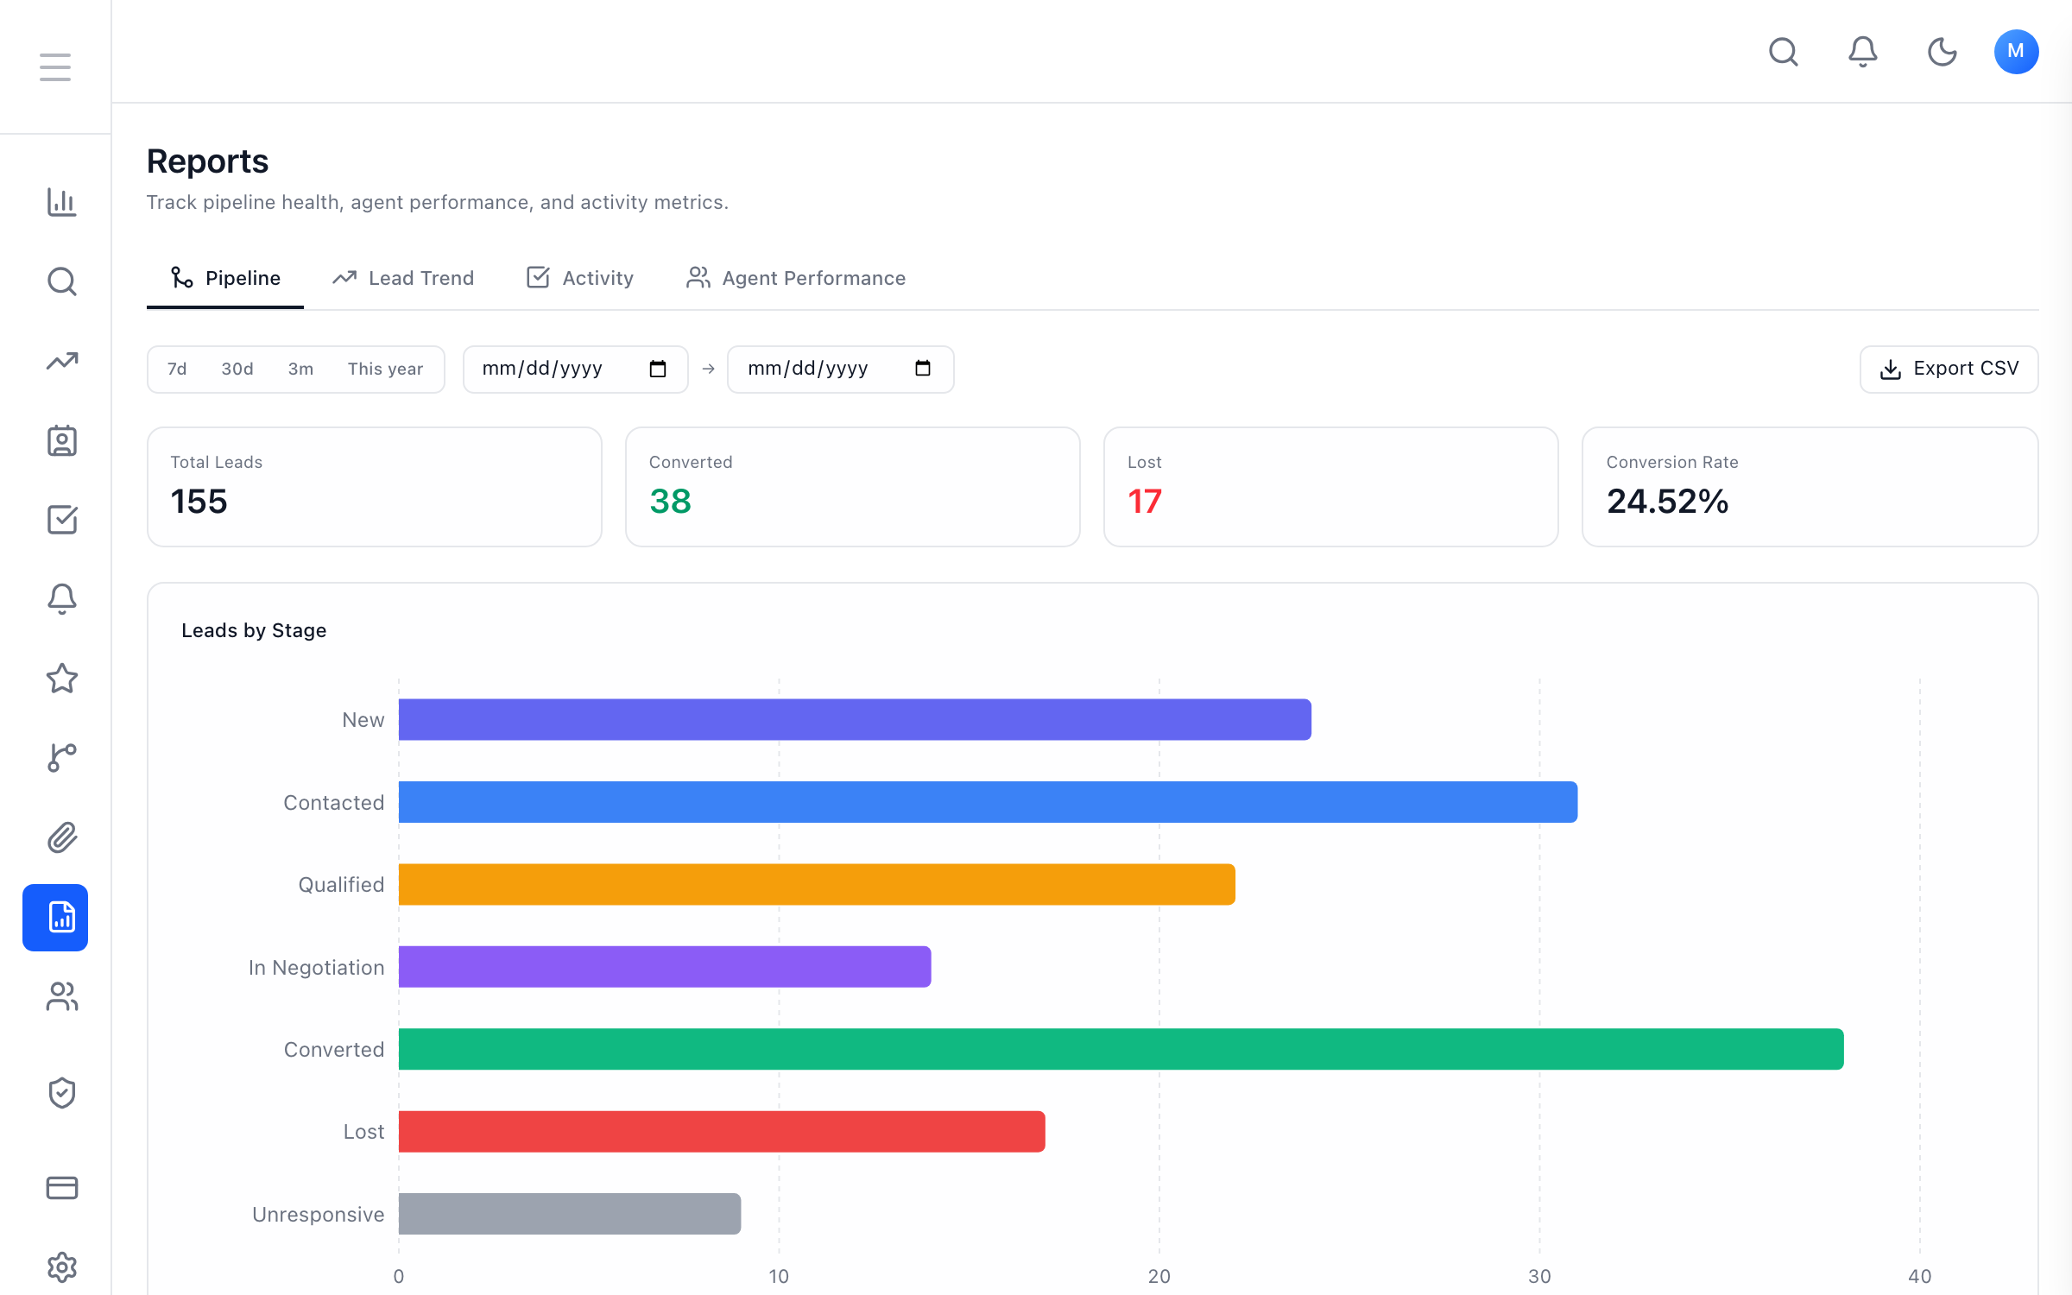
Task: Open the users team sidebar icon
Action: coord(62,997)
